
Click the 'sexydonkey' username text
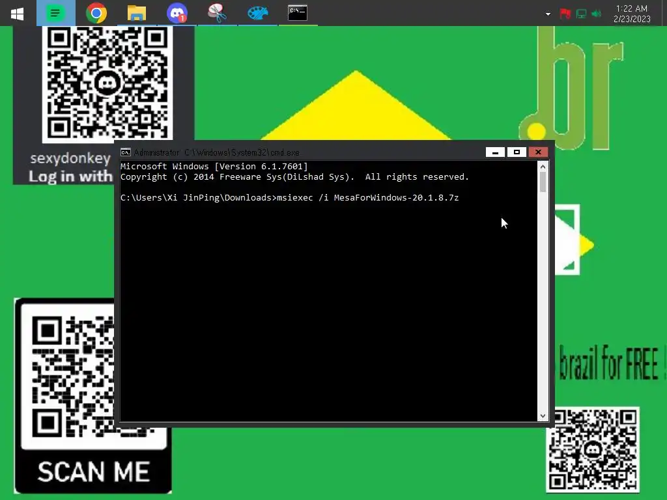click(x=70, y=158)
